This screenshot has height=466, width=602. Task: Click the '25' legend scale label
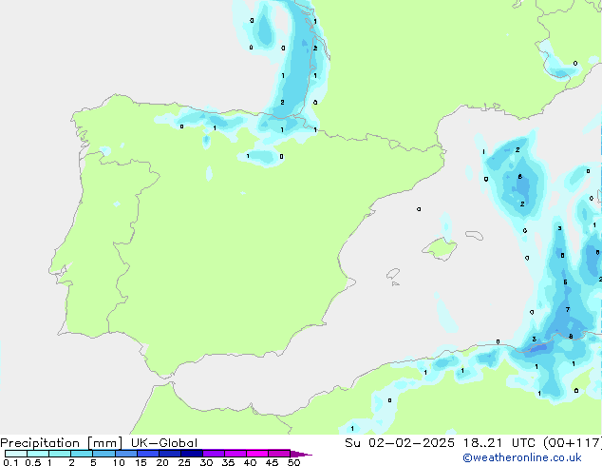[x=184, y=462]
